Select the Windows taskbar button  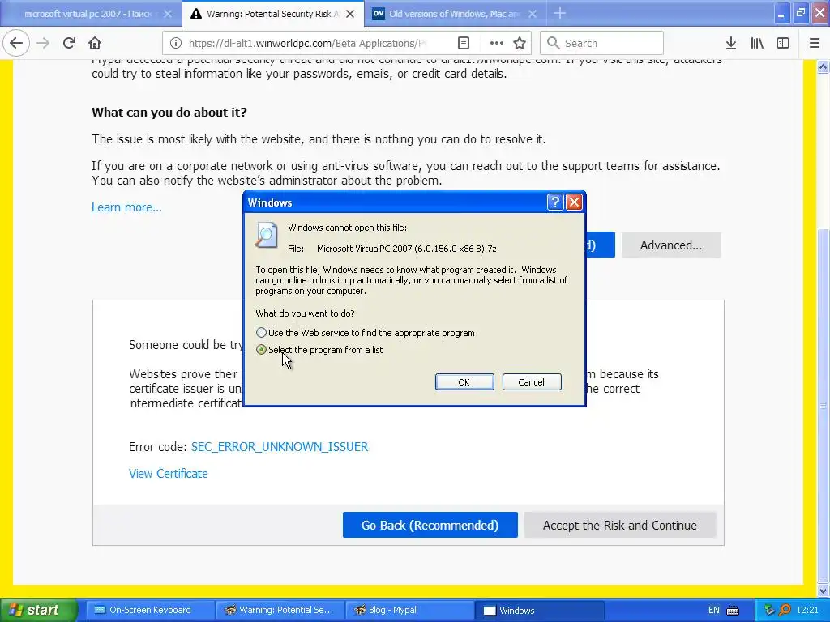[540, 611]
